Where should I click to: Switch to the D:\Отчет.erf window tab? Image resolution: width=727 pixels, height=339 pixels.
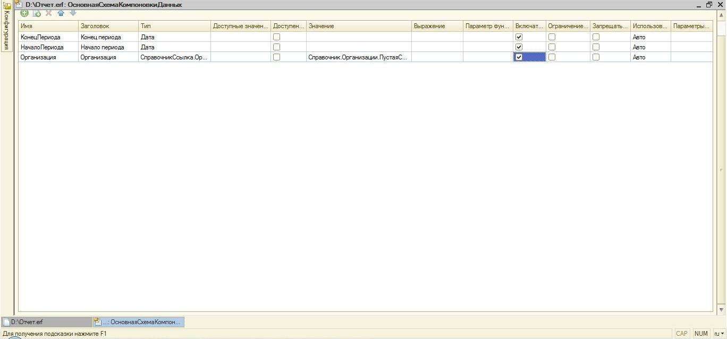coord(47,322)
